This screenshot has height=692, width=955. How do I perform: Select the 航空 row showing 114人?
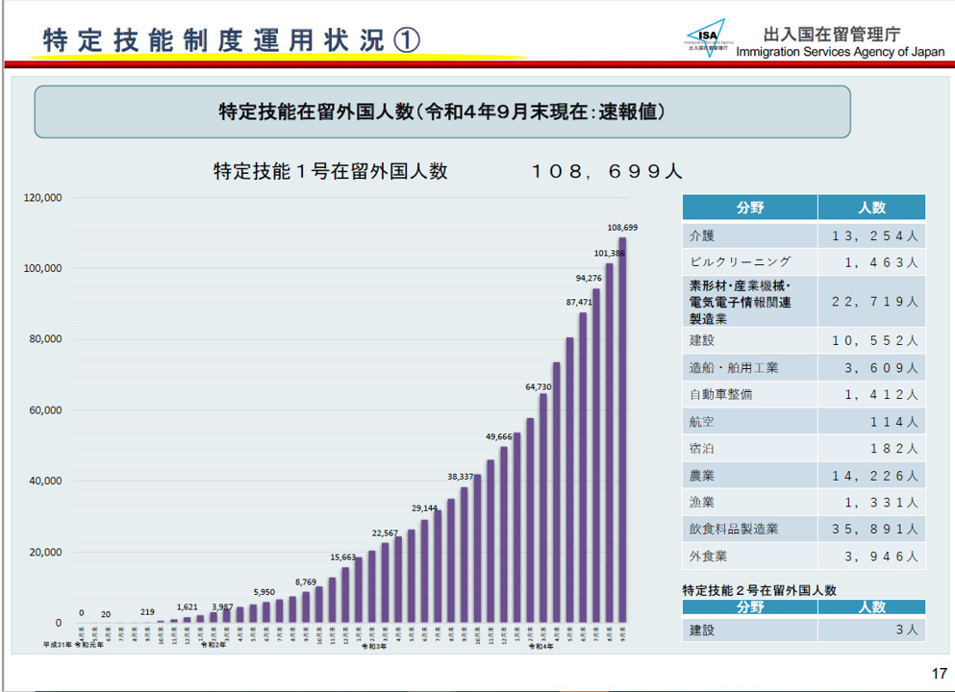[x=749, y=421]
